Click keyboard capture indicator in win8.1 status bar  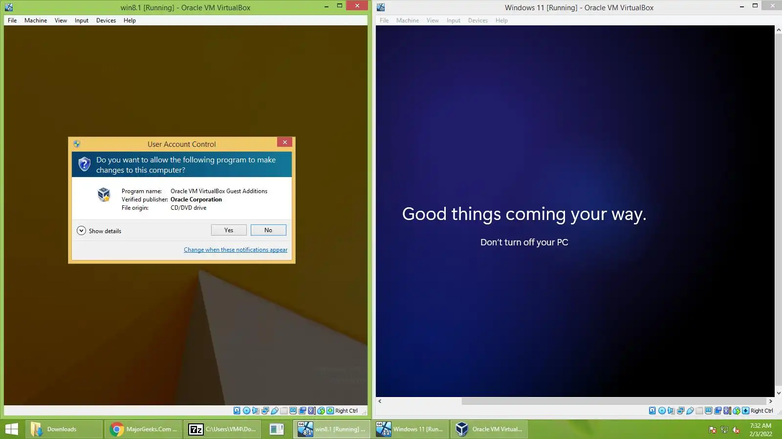[330, 411]
